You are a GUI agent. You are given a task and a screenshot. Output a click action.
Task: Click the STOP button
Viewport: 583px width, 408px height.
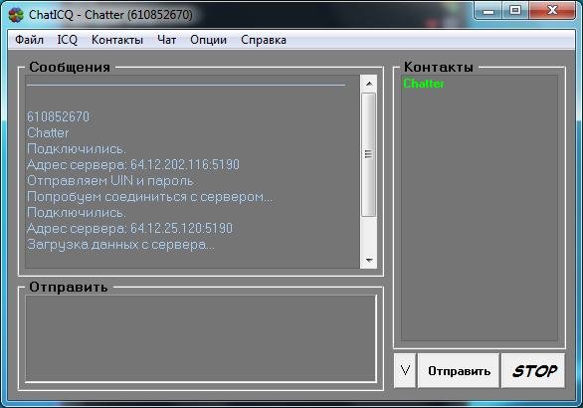533,371
